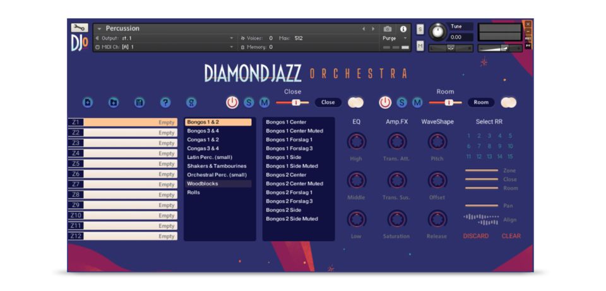Select Congas 1 & 2 in category list
This screenshot has height=291, width=606.
203,140
